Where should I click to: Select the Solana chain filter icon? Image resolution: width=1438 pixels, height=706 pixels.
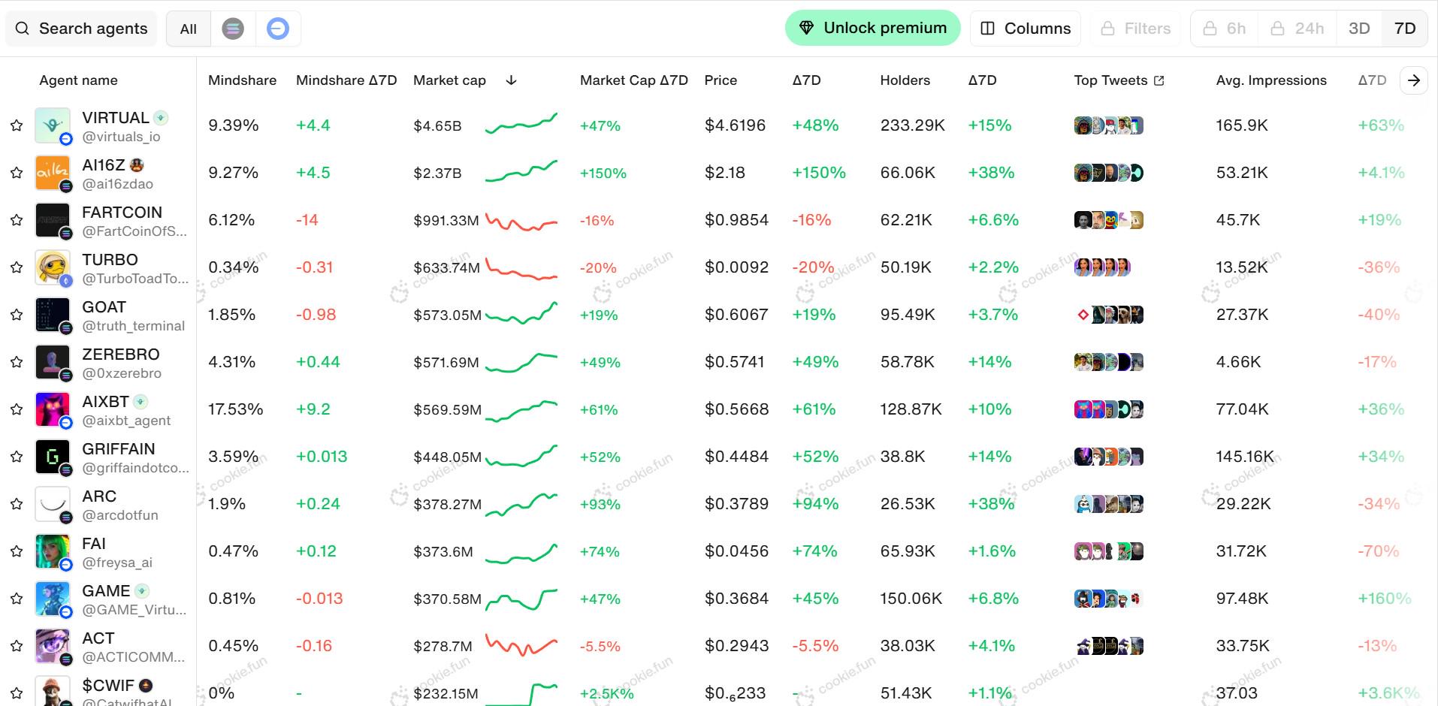coord(234,29)
